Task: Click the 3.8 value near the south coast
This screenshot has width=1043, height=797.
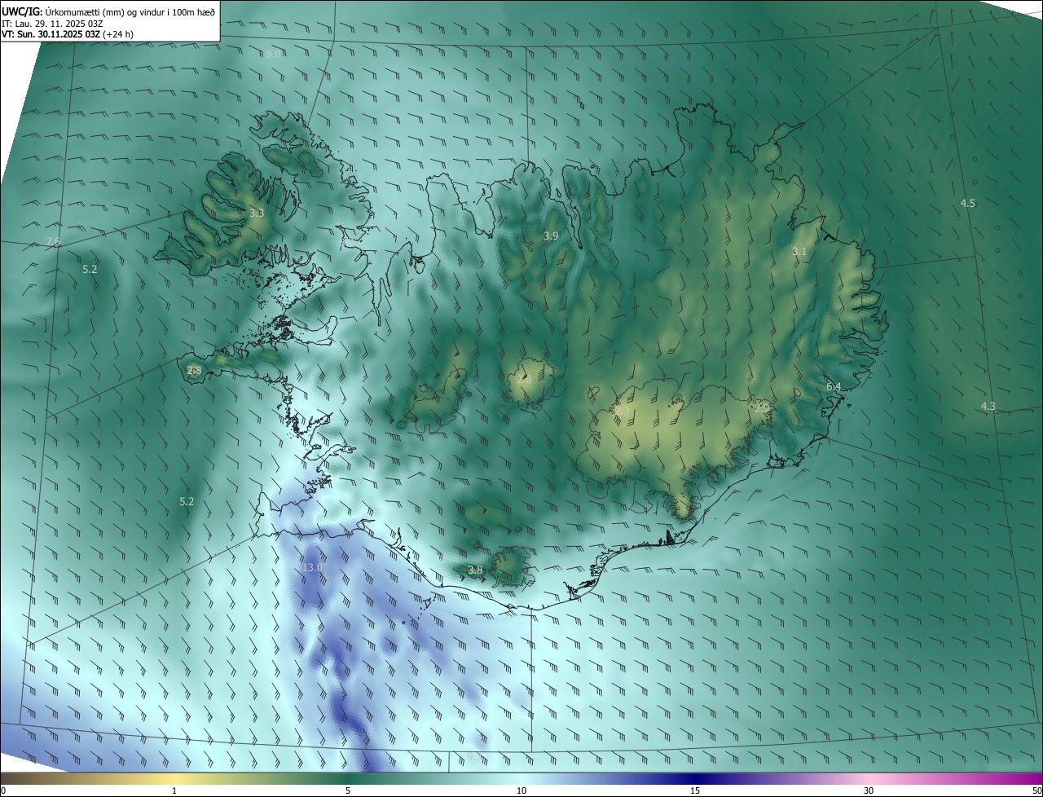Action: (475, 570)
